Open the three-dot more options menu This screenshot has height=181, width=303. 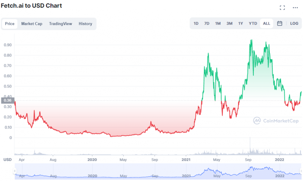[295, 8]
